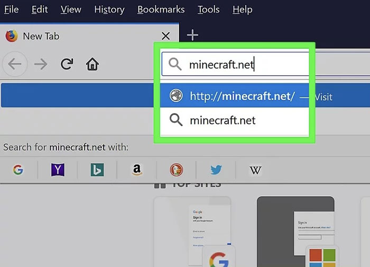The image size is (370, 267).
Task: Open the File menu
Action: [x=11, y=10]
